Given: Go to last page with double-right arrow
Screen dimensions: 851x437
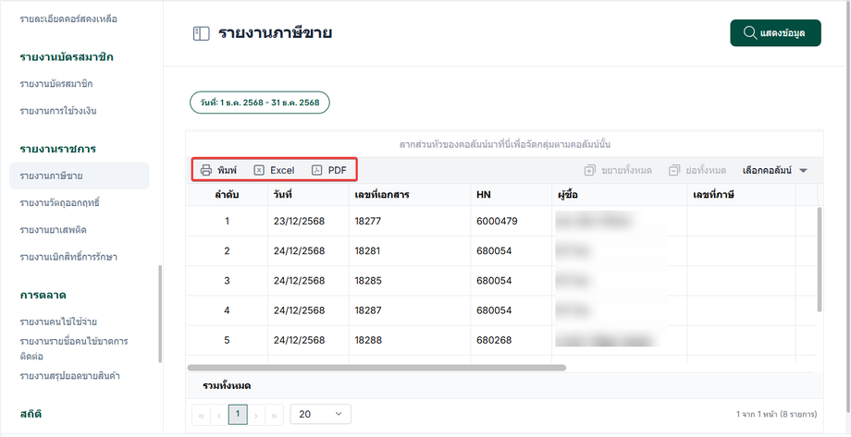Looking at the screenshot, I should point(274,416).
